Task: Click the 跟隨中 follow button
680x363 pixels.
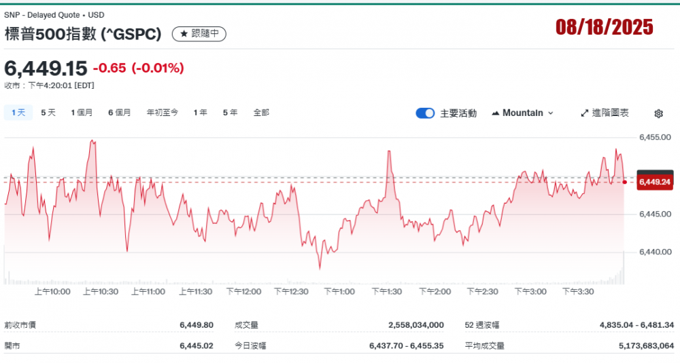Action: pos(199,33)
